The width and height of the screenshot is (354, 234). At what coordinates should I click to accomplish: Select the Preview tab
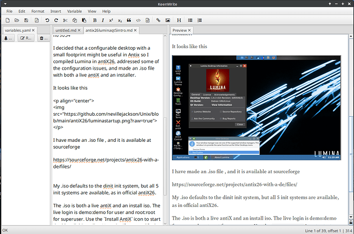tap(180, 30)
